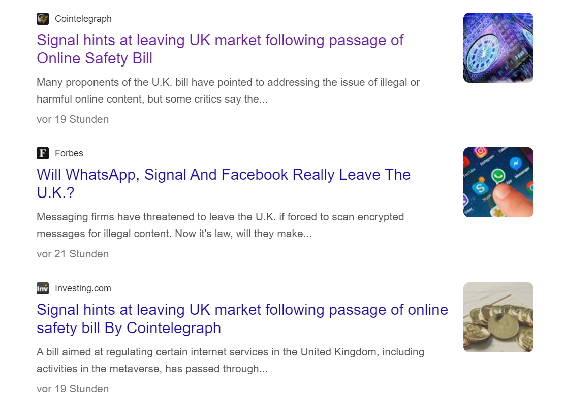Screen dimensions: 565x394
Task: Open the gold coins thumbnail image
Action: pos(498,317)
